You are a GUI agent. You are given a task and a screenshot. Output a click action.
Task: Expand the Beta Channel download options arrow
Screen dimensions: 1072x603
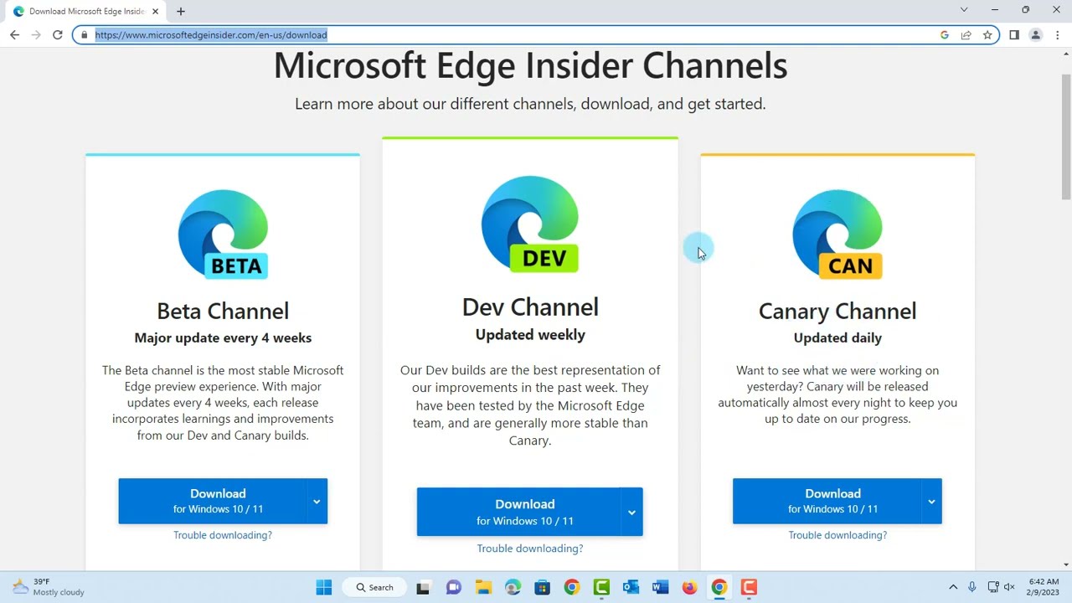tap(317, 501)
